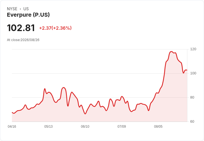This screenshot has width=204, height=141.
Task: Select the 07/09 date axis label
Action: tap(122, 127)
